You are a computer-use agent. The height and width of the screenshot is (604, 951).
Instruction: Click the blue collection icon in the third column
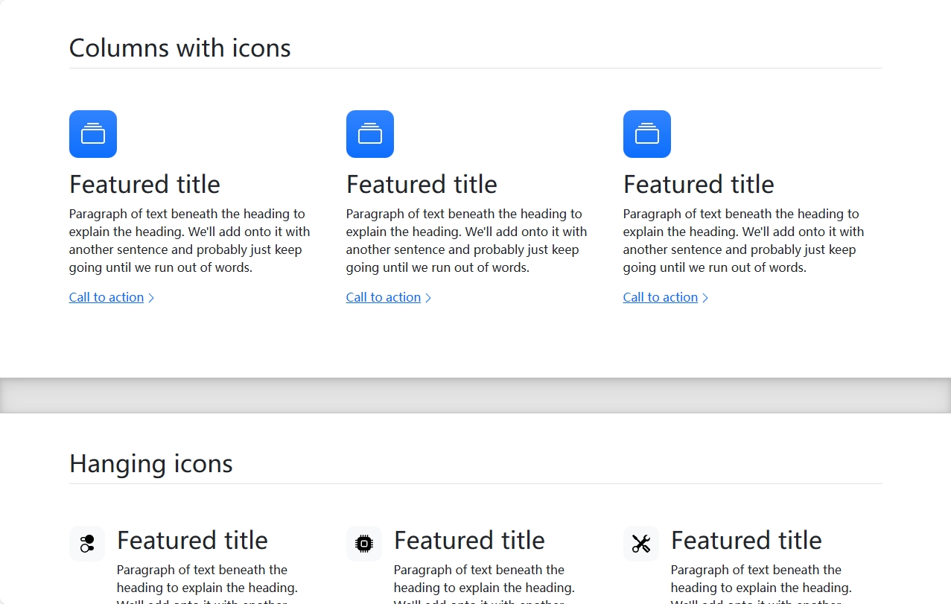point(647,134)
